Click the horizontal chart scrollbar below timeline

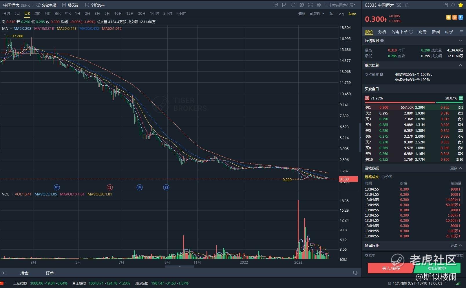pyautogui.click(x=180, y=267)
